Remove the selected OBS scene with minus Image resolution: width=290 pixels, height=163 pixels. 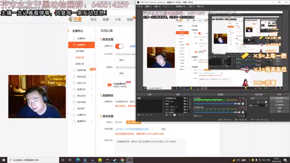(142, 115)
